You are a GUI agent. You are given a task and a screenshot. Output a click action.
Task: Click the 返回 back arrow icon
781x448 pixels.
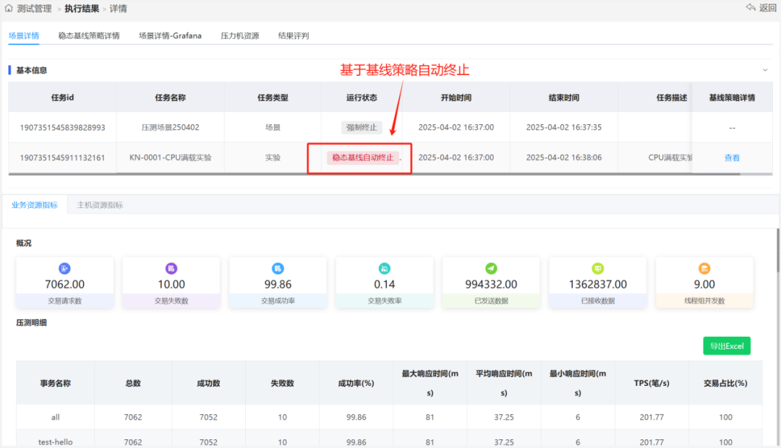pos(750,7)
